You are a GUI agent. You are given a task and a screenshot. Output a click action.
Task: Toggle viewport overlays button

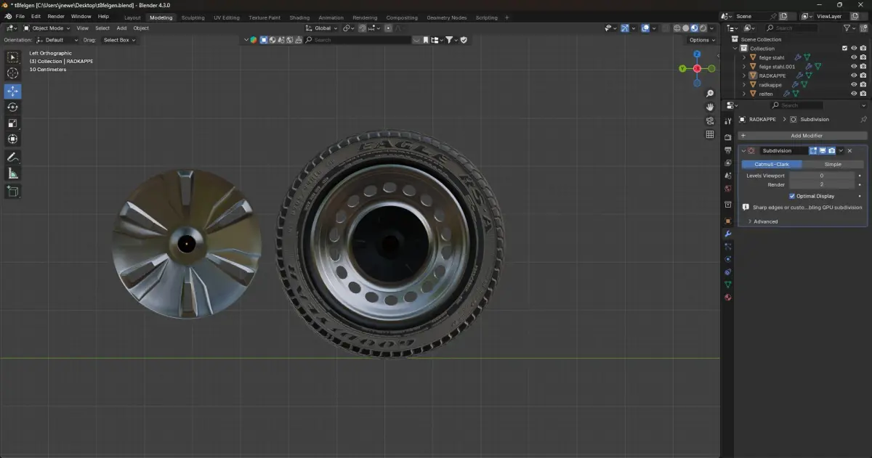645,28
